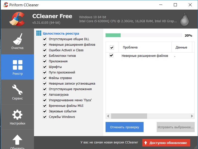Minimize the Piriform CCleaner window
This screenshot has height=149, width=198.
161,5
